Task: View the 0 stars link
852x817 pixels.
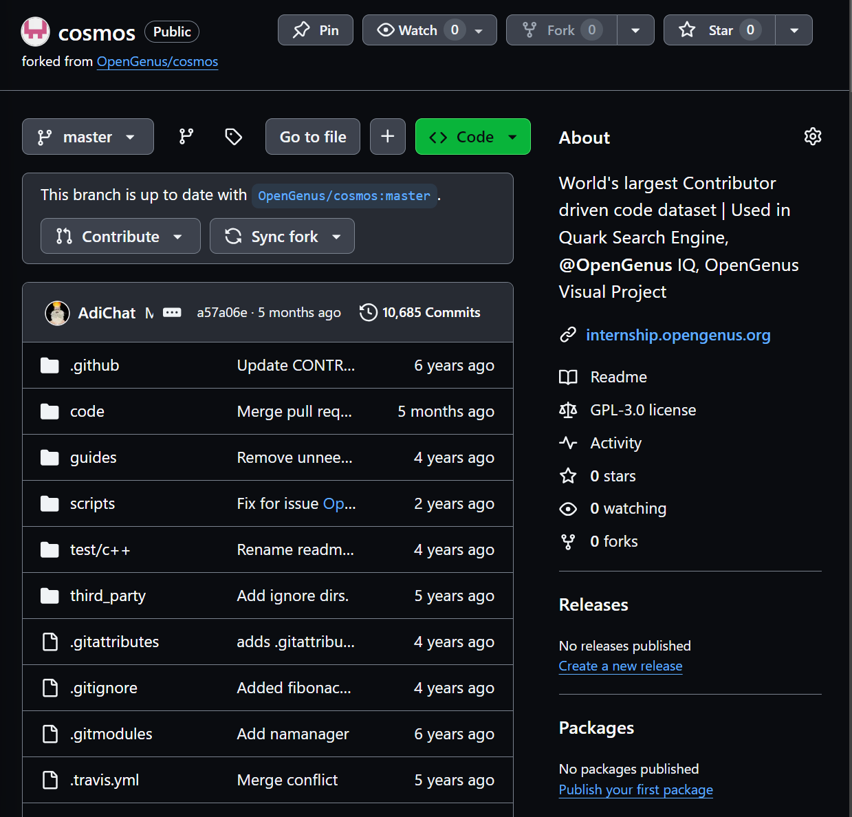Action: click(x=613, y=476)
